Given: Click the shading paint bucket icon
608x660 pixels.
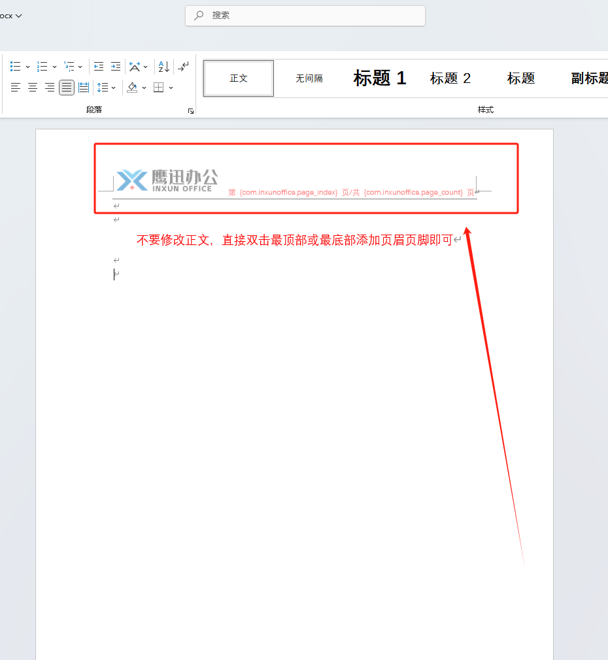Looking at the screenshot, I should (132, 87).
